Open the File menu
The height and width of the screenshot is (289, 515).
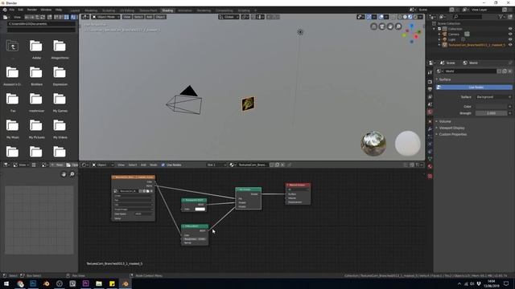click(12, 10)
